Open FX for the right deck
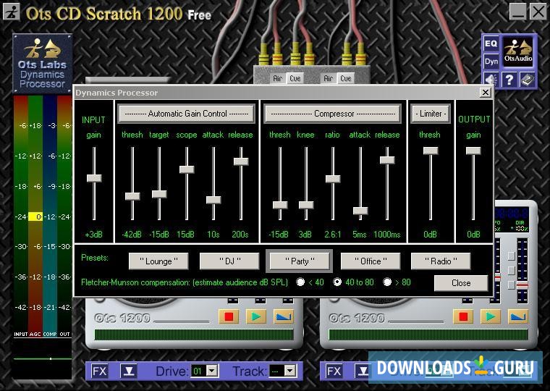 (x=334, y=371)
